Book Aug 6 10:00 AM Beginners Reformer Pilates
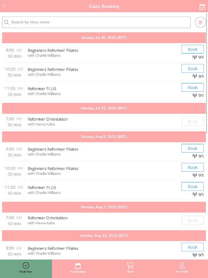 [x=192, y=167]
